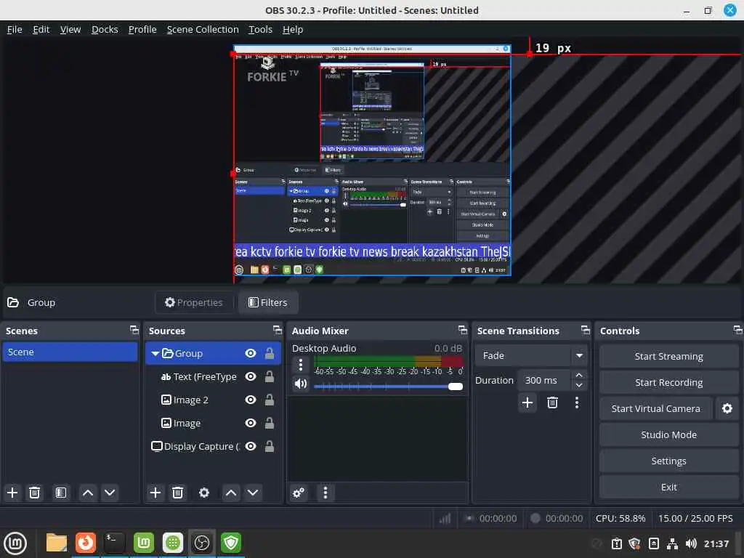Decrease transition duration stepper down

[x=579, y=385]
